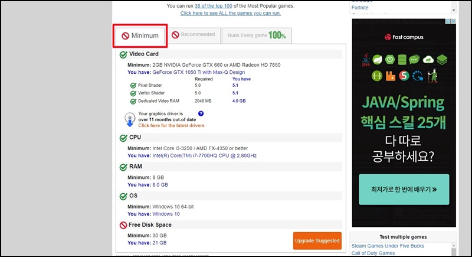This screenshot has width=472, height=257.
Task: Click the Windows 10 value link
Action: (166, 214)
